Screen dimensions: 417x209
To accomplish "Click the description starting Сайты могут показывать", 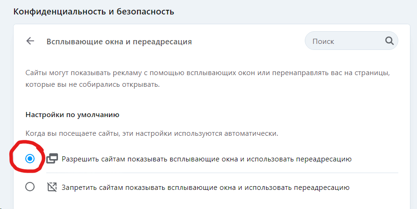I will 208,79.
